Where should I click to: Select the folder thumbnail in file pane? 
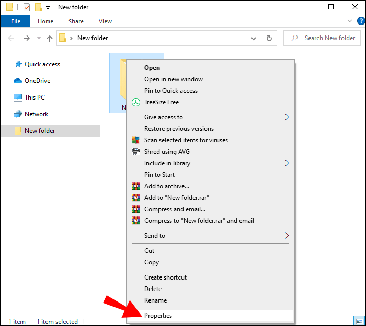pos(118,83)
